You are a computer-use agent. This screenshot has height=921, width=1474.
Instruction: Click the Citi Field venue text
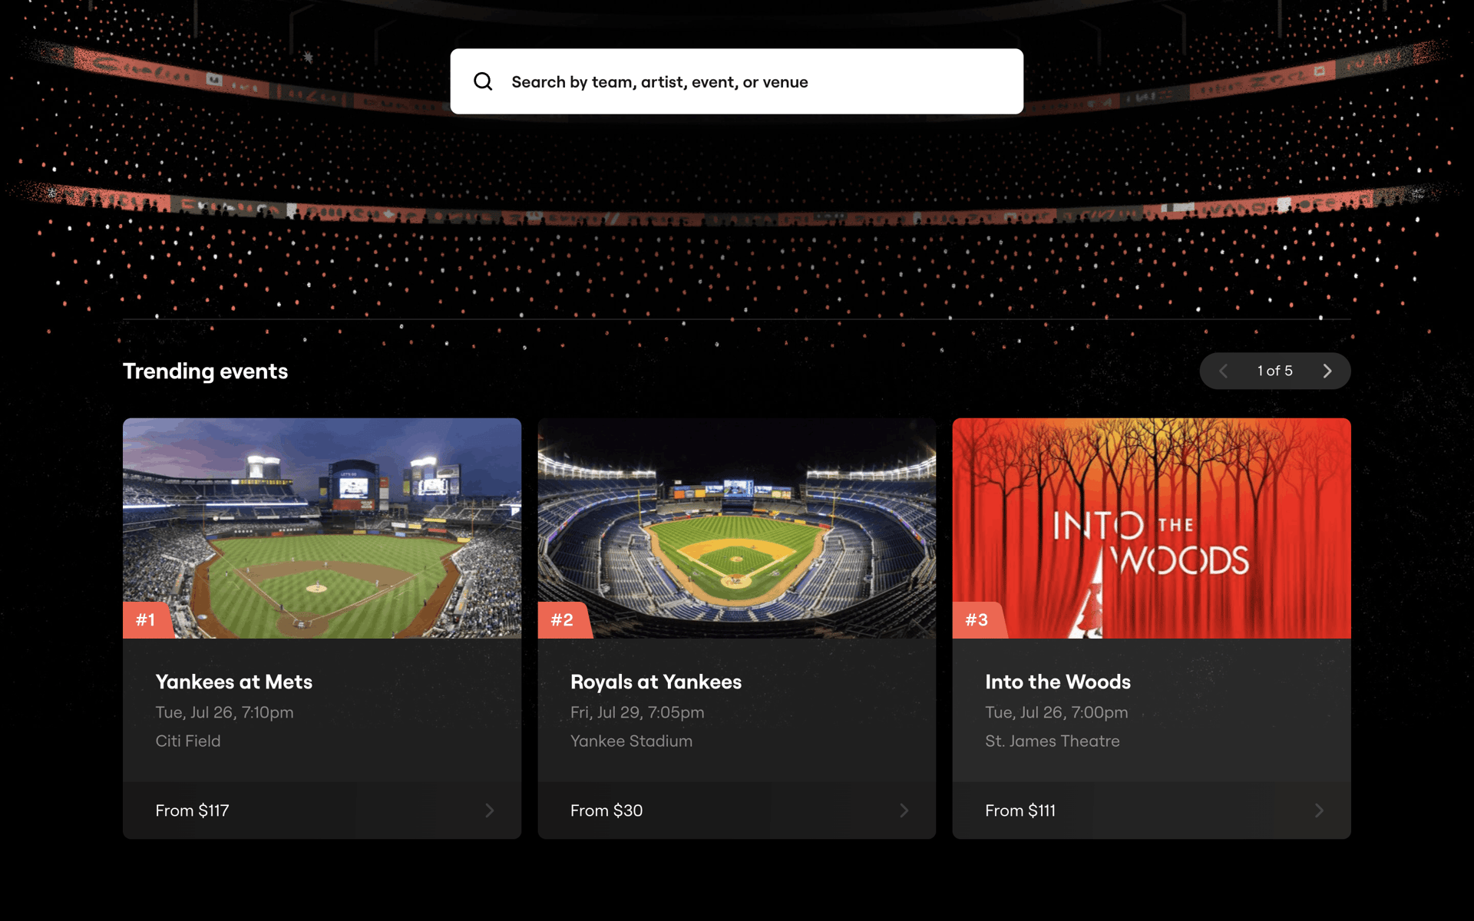[x=188, y=741]
